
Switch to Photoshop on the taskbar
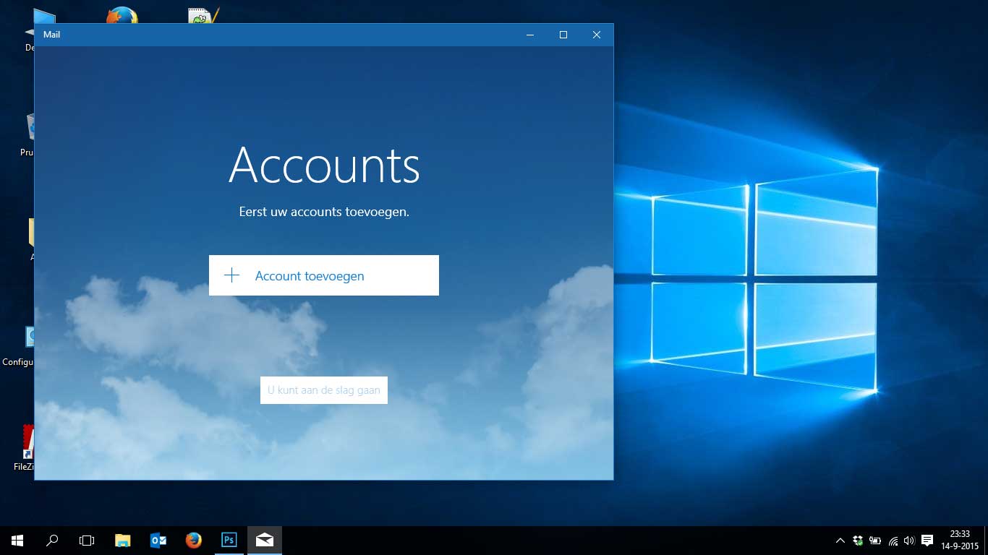(x=229, y=541)
